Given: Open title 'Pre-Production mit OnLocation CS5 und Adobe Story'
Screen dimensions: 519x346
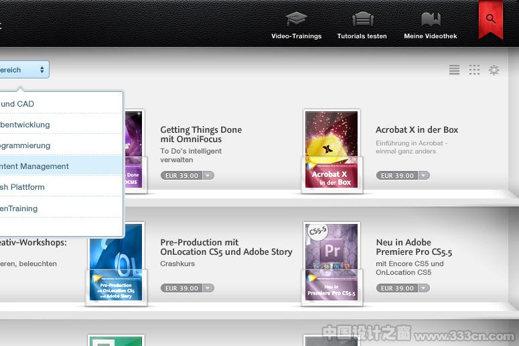Looking at the screenshot, I should click(226, 247).
